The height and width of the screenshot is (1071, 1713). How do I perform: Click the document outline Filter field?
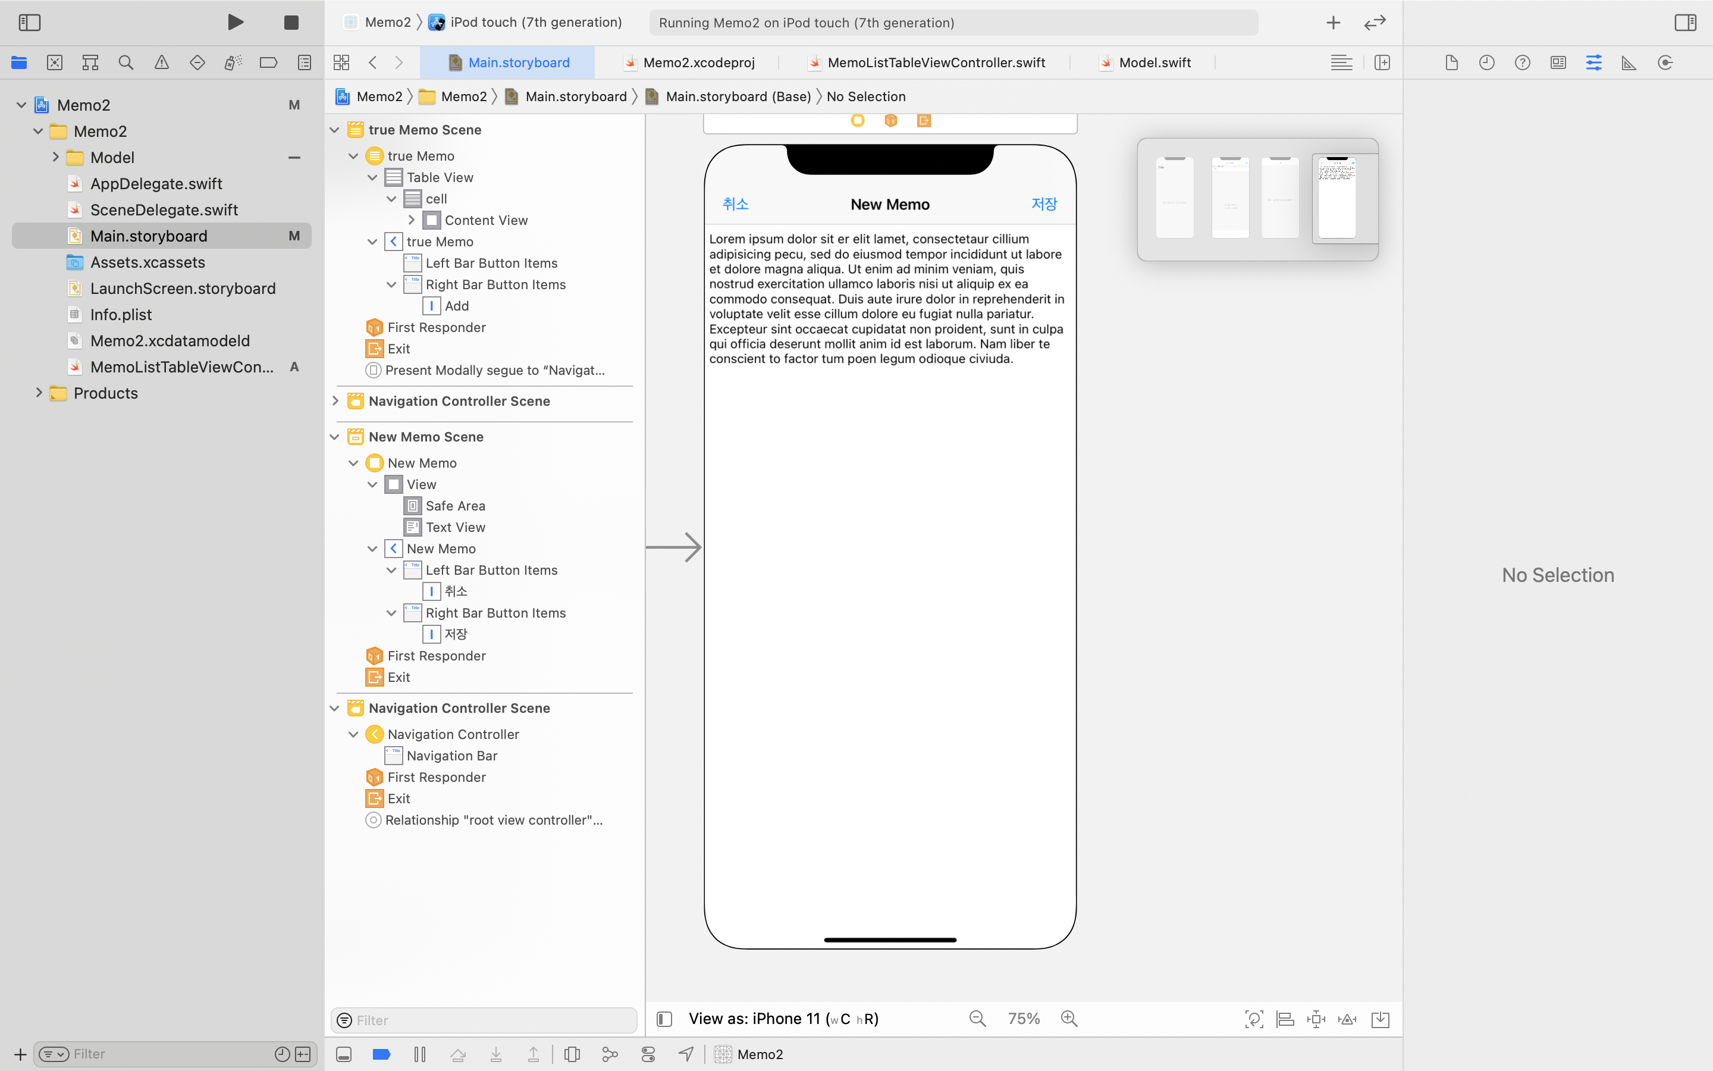488,1020
